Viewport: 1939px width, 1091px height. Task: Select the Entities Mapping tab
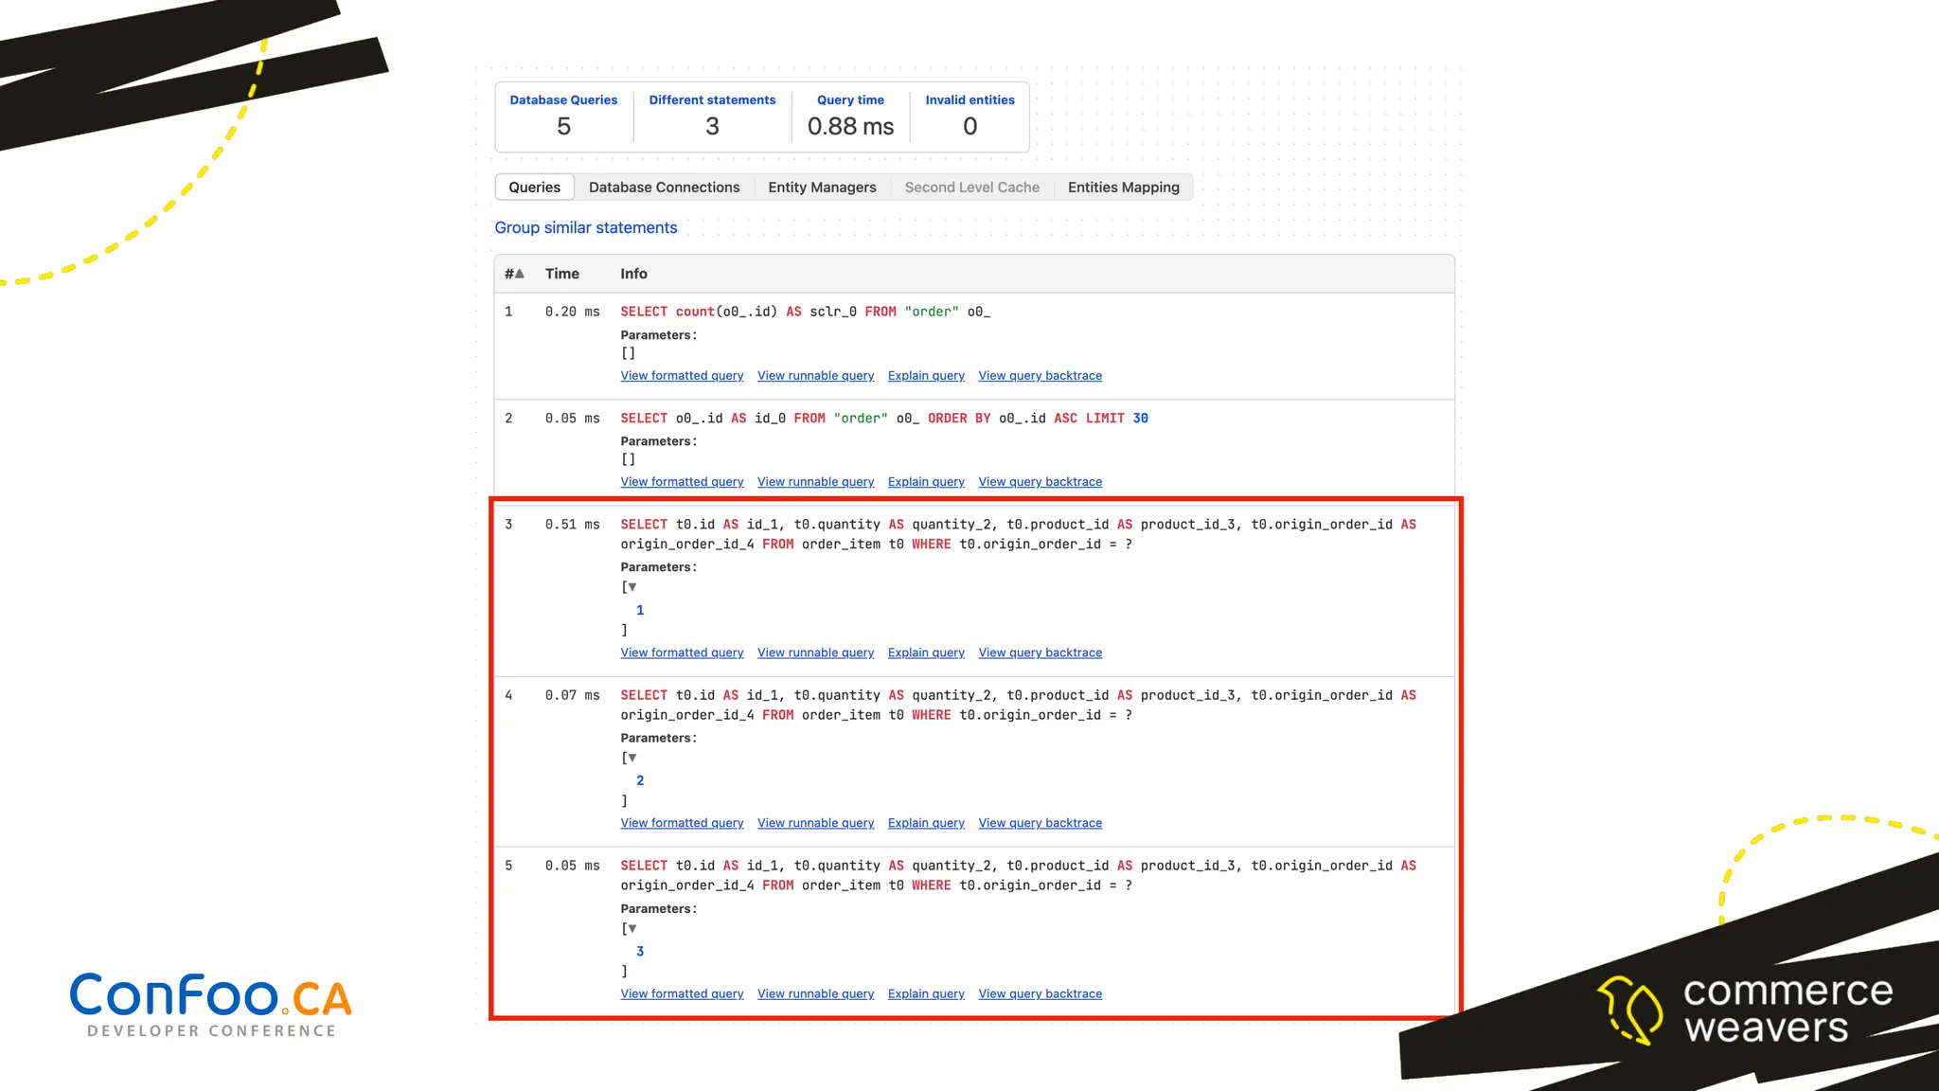[x=1123, y=188]
